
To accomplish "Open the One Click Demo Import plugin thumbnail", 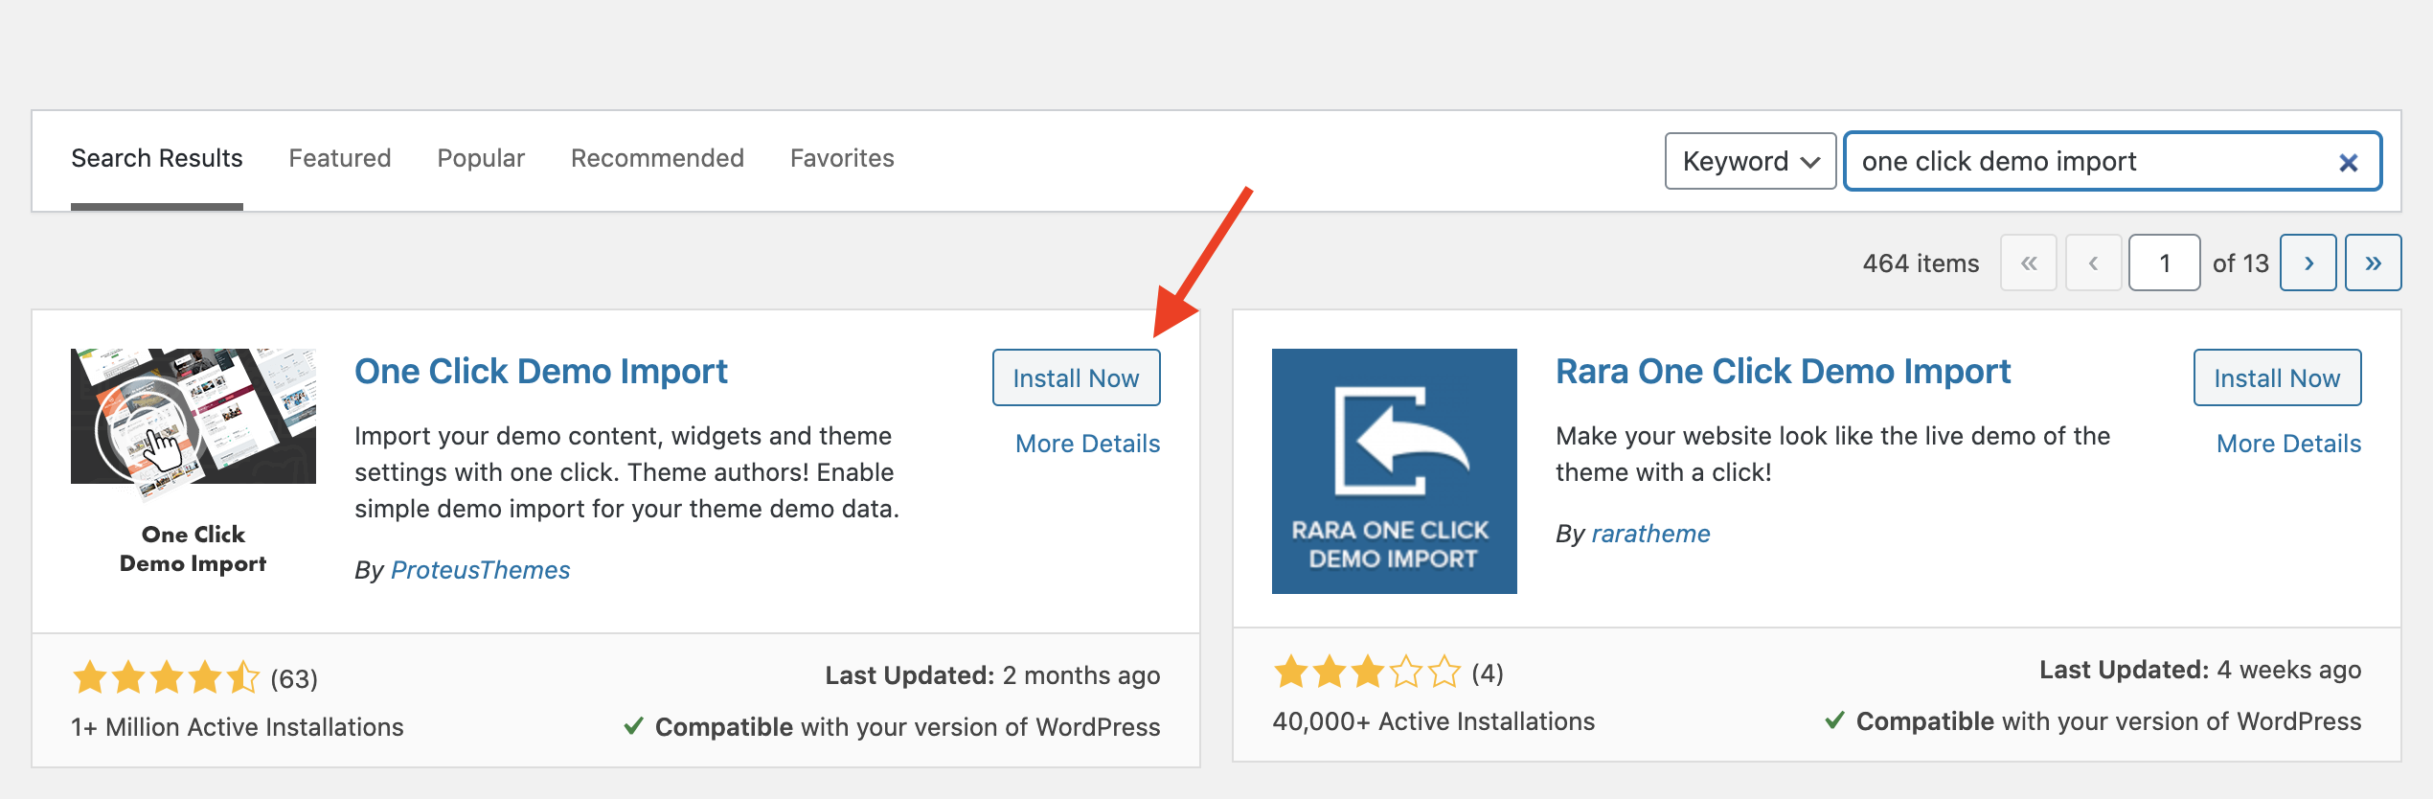I will click(x=193, y=464).
